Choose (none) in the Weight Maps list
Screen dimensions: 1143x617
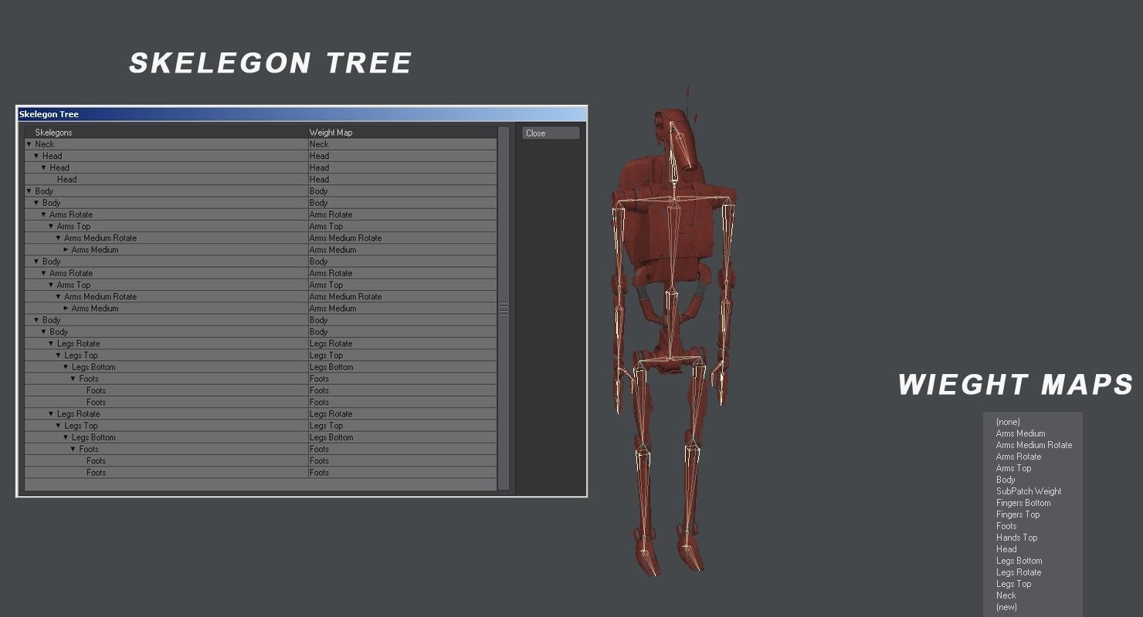tap(1008, 422)
